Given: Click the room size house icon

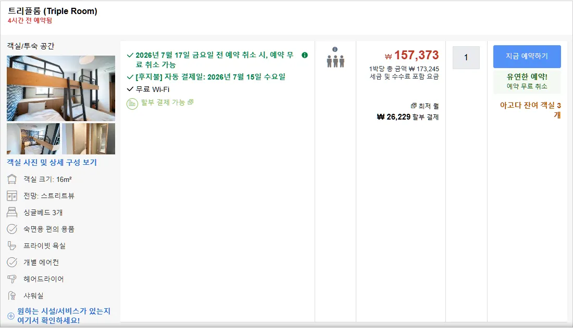Looking at the screenshot, I should [12, 179].
